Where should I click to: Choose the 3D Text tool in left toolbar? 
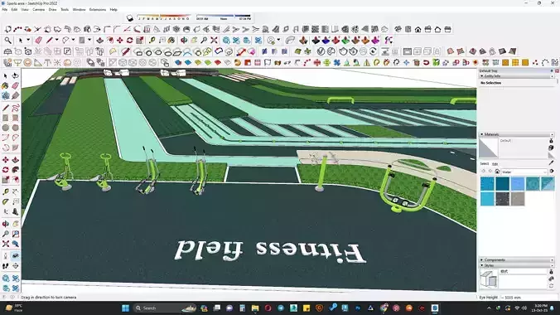point(16,211)
